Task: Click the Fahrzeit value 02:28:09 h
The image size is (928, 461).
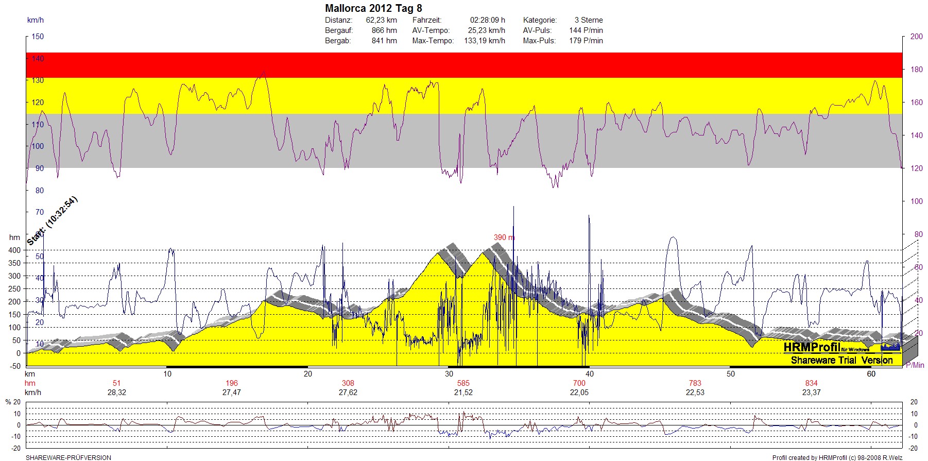Action: point(487,20)
